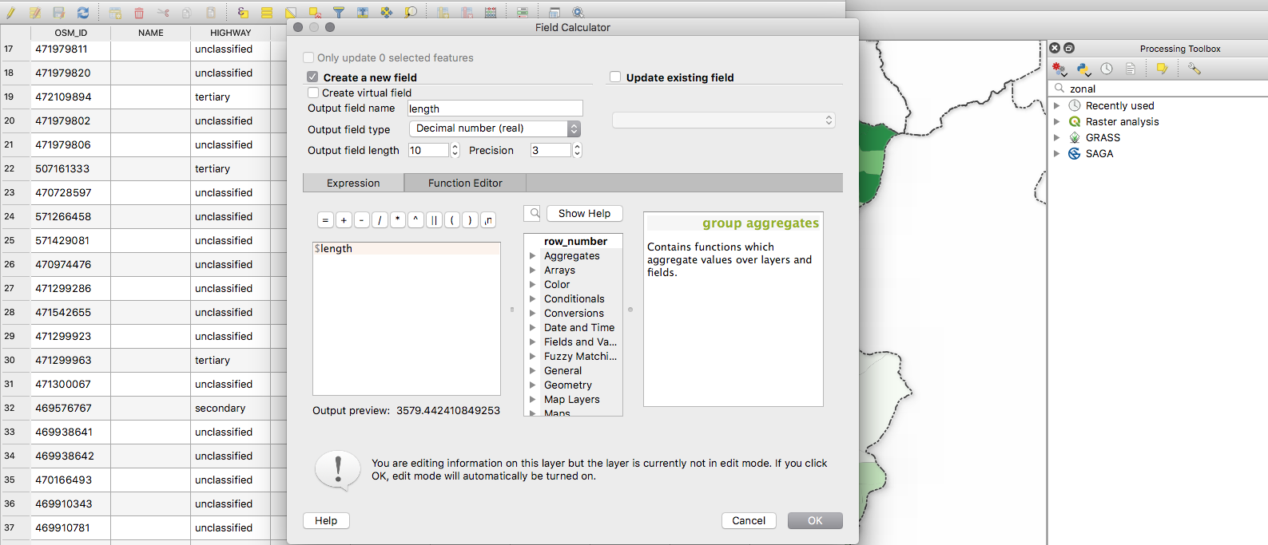
Task: Open Processing history clock icon
Action: coord(1107,69)
